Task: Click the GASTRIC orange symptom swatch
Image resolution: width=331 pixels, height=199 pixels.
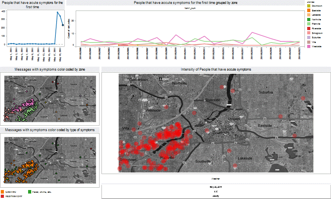Action: coord(2,192)
